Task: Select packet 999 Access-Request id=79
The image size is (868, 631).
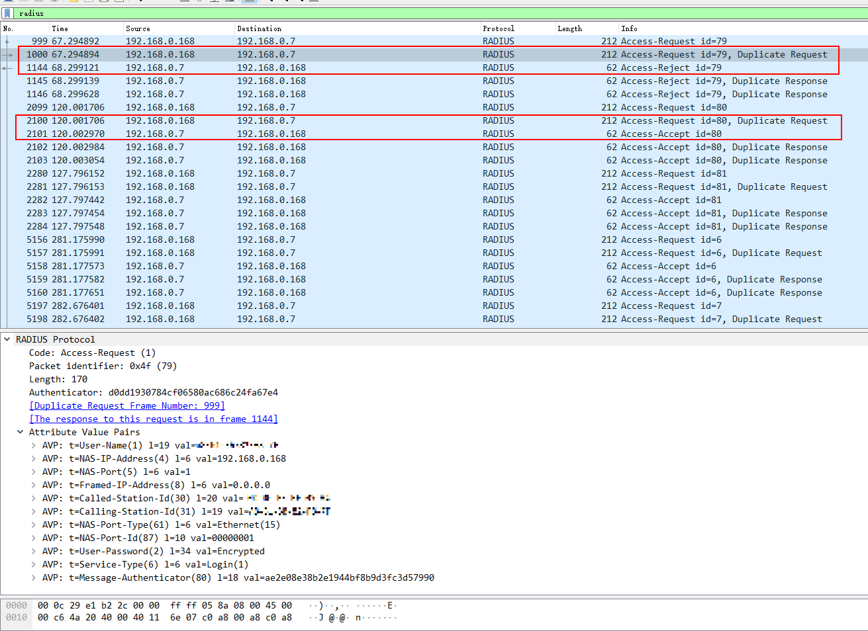Action: coord(434,41)
